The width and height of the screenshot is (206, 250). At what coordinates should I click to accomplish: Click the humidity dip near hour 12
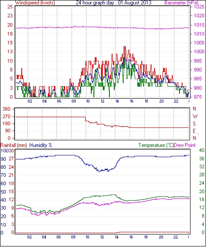tap(100, 171)
